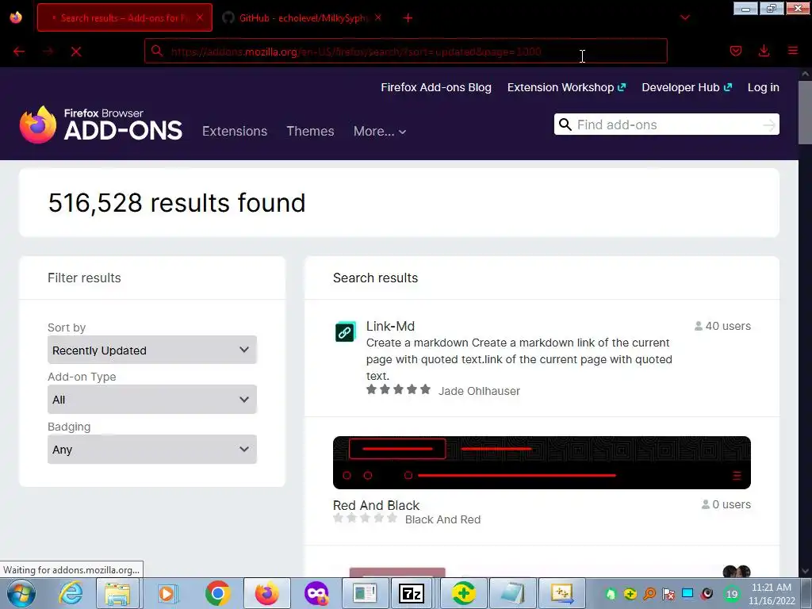This screenshot has width=812, height=609.
Task: Open a new tab with plus button
Action: 408,18
